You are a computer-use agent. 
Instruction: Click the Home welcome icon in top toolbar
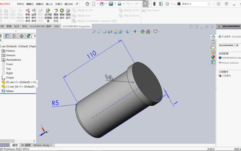coord(87,4)
